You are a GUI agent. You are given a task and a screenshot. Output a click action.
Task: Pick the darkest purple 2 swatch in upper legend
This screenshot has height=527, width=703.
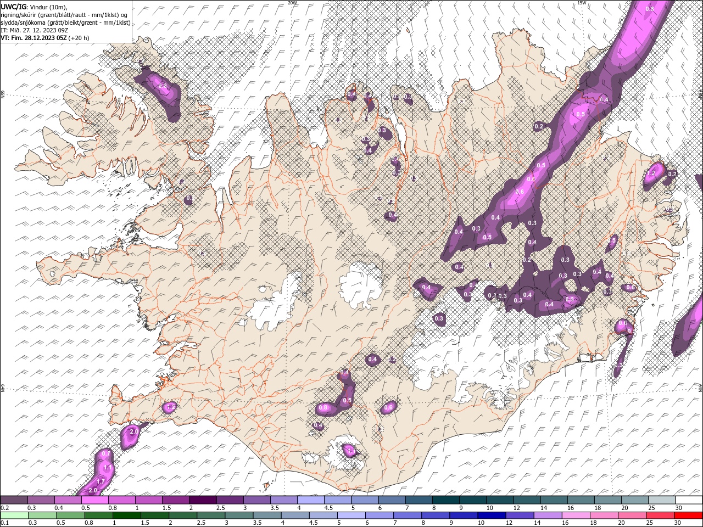[202, 500]
